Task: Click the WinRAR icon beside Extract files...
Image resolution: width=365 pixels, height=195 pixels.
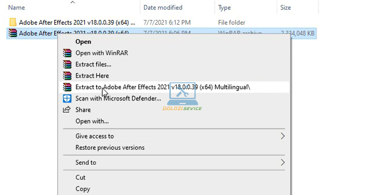Action: 67,64
